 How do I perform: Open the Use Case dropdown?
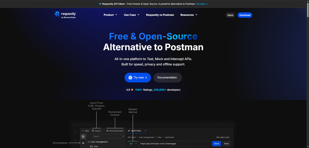(x=132, y=15)
